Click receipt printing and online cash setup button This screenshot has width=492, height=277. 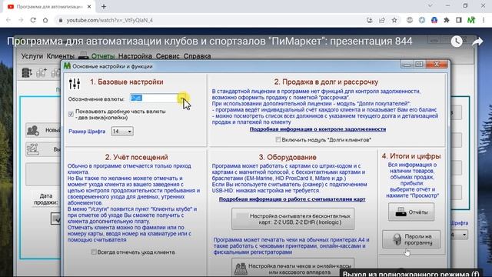[x=293, y=268]
